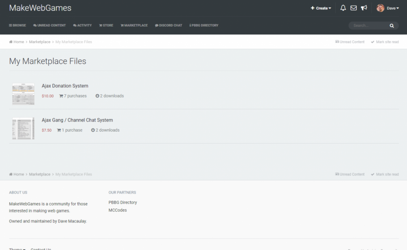Open the messages envelope icon

tap(353, 8)
